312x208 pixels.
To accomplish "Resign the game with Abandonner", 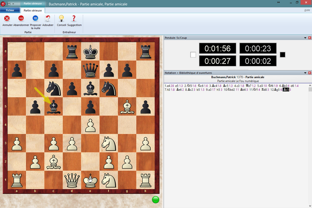I will coord(21,18).
